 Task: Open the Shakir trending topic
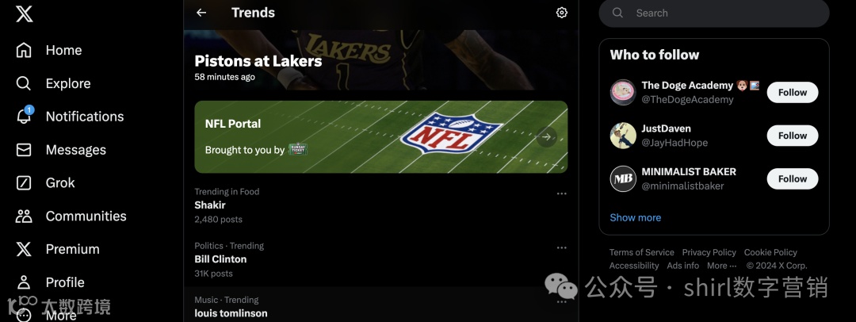209,205
